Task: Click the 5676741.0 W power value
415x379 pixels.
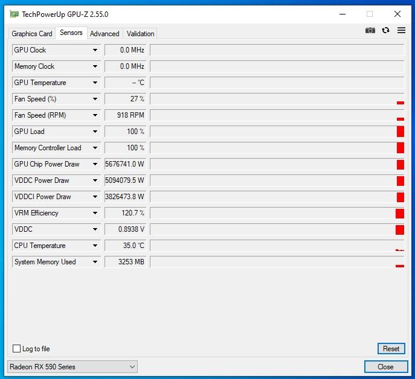Action: [x=125, y=164]
